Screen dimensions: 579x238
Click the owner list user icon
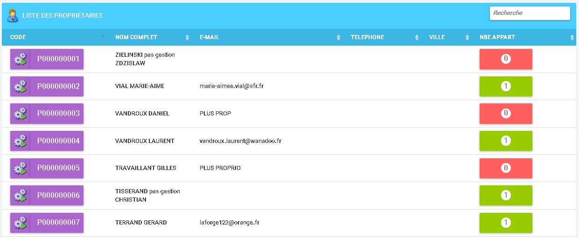(13, 16)
